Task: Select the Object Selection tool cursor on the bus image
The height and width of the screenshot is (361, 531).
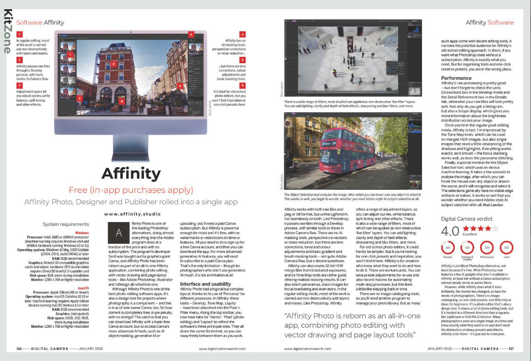Action: click(x=287, y=123)
